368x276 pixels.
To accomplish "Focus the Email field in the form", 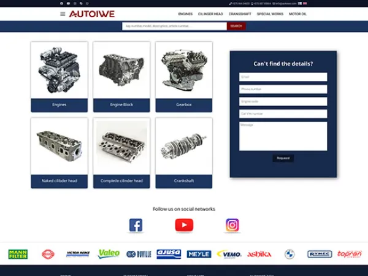I will 283,77.
